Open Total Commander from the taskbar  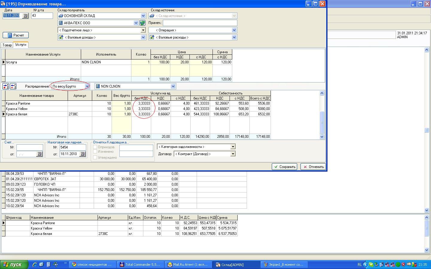(x=140, y=265)
